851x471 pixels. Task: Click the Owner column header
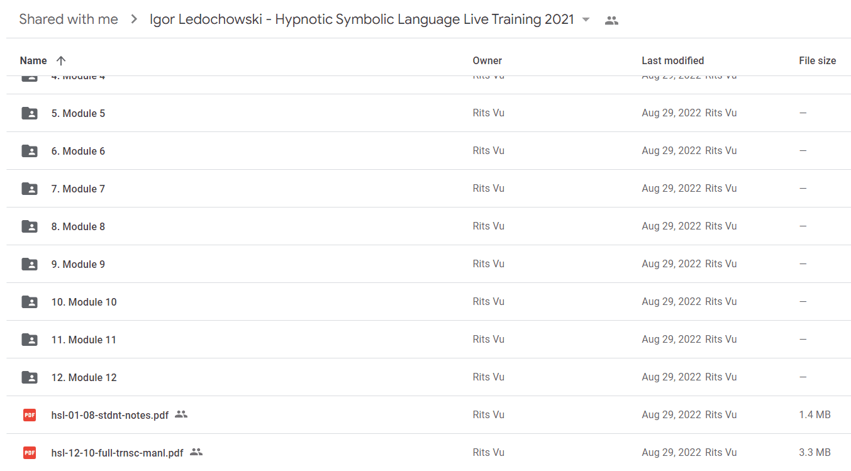[x=487, y=61]
